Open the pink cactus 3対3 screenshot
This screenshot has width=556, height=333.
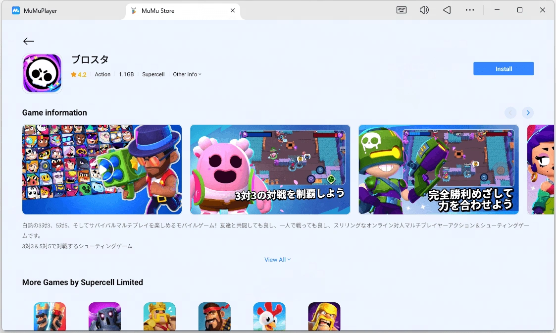[270, 169]
